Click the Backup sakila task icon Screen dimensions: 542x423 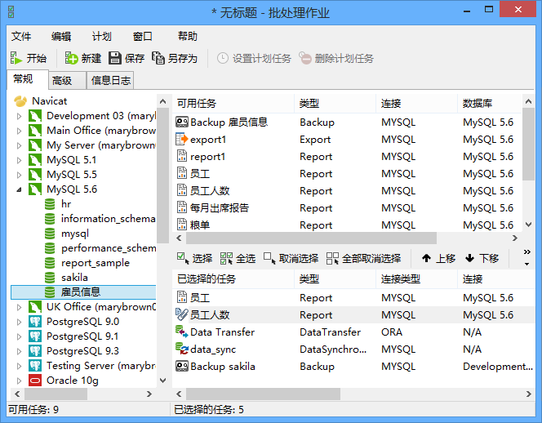coord(182,366)
